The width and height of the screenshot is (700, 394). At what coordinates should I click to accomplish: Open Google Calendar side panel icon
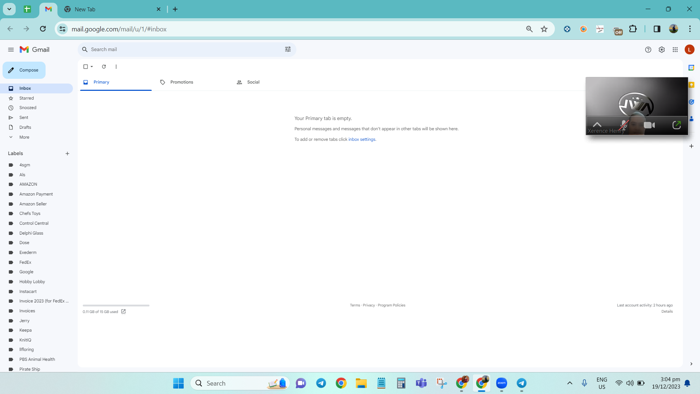pos(691,68)
